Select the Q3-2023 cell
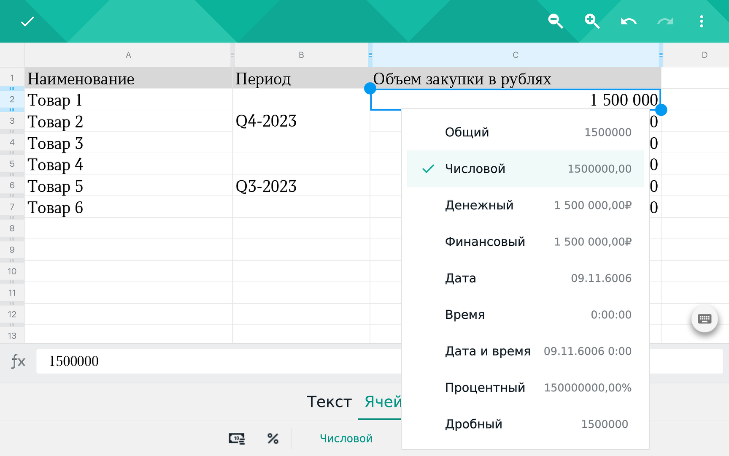This screenshot has height=456, width=729. click(x=301, y=186)
